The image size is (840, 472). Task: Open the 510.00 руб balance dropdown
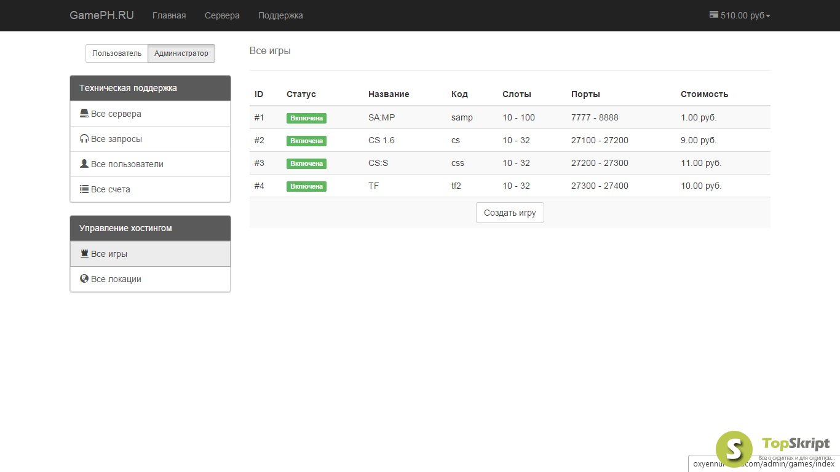(740, 15)
